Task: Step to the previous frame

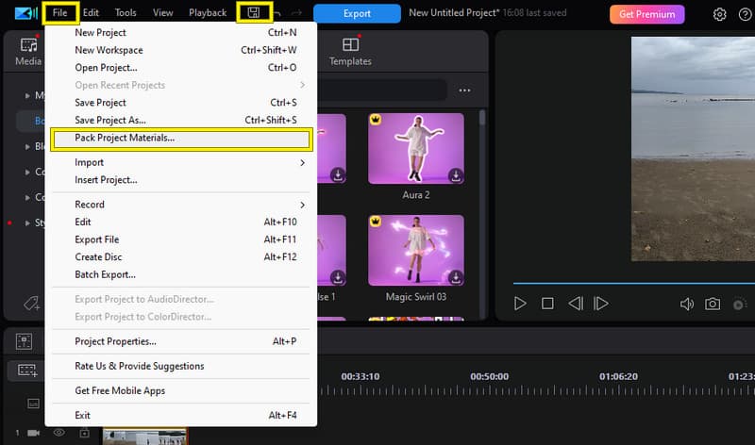Action: (575, 304)
